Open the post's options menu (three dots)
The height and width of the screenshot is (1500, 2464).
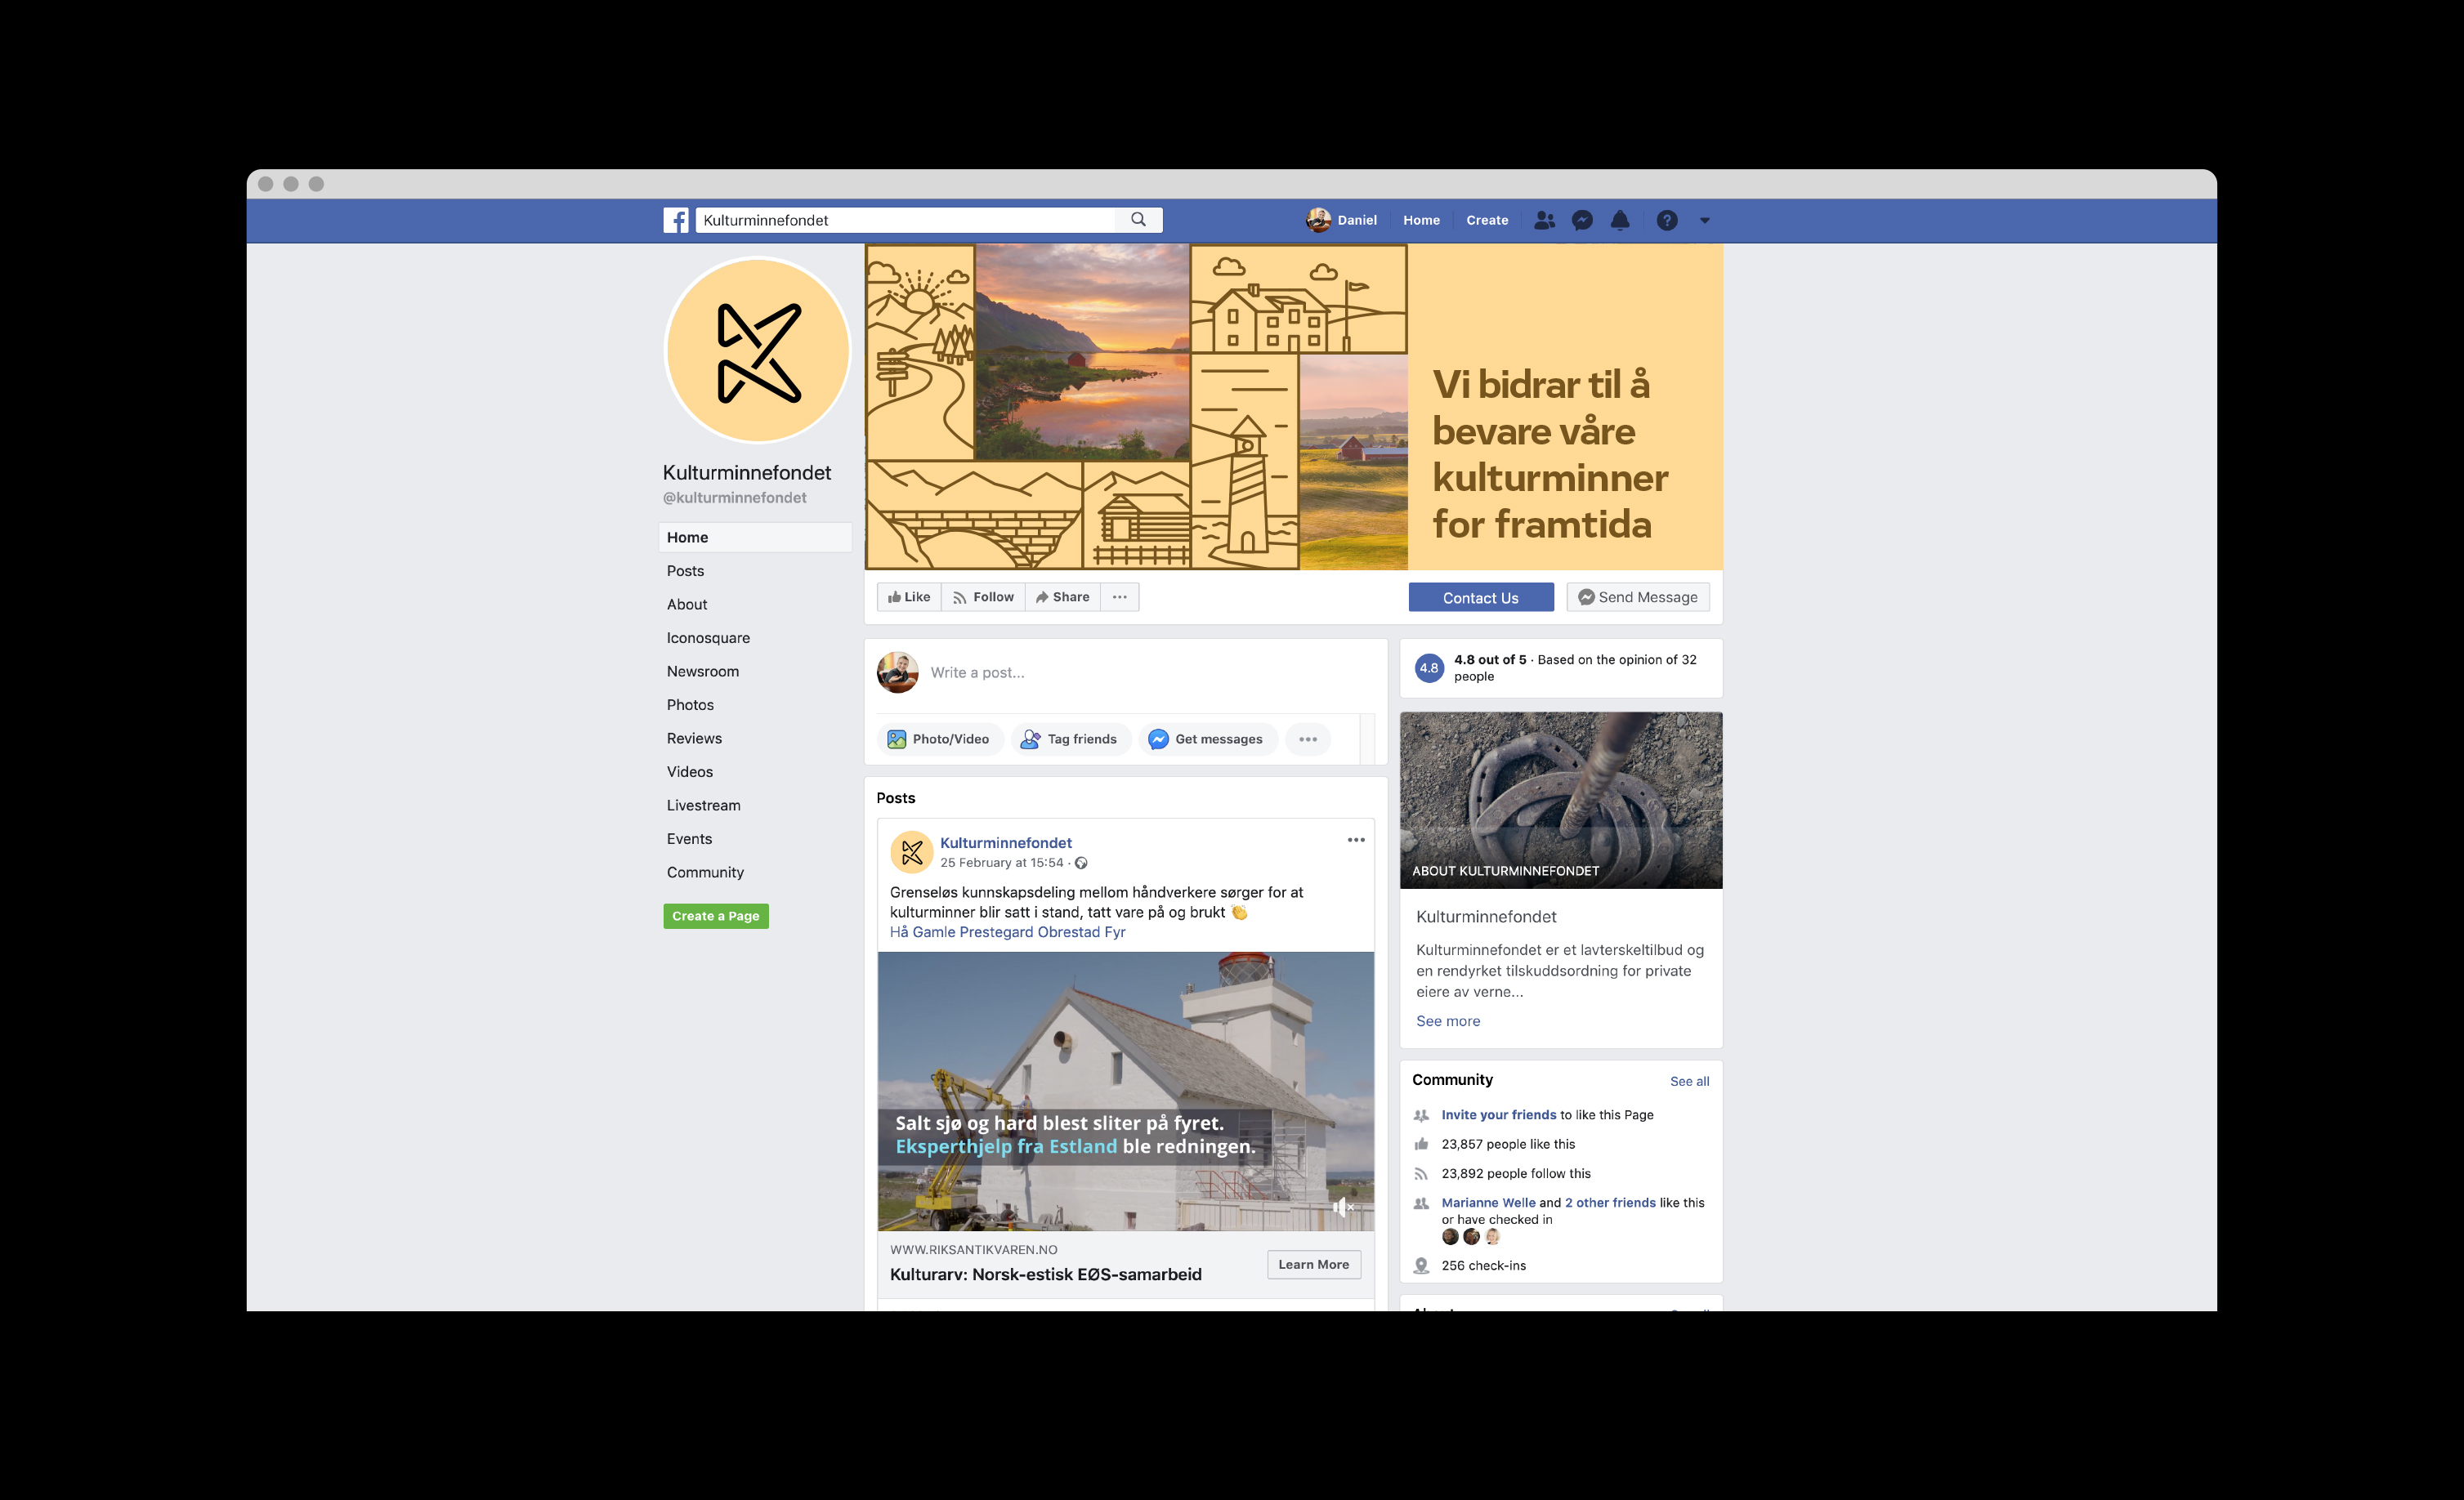tap(1356, 840)
